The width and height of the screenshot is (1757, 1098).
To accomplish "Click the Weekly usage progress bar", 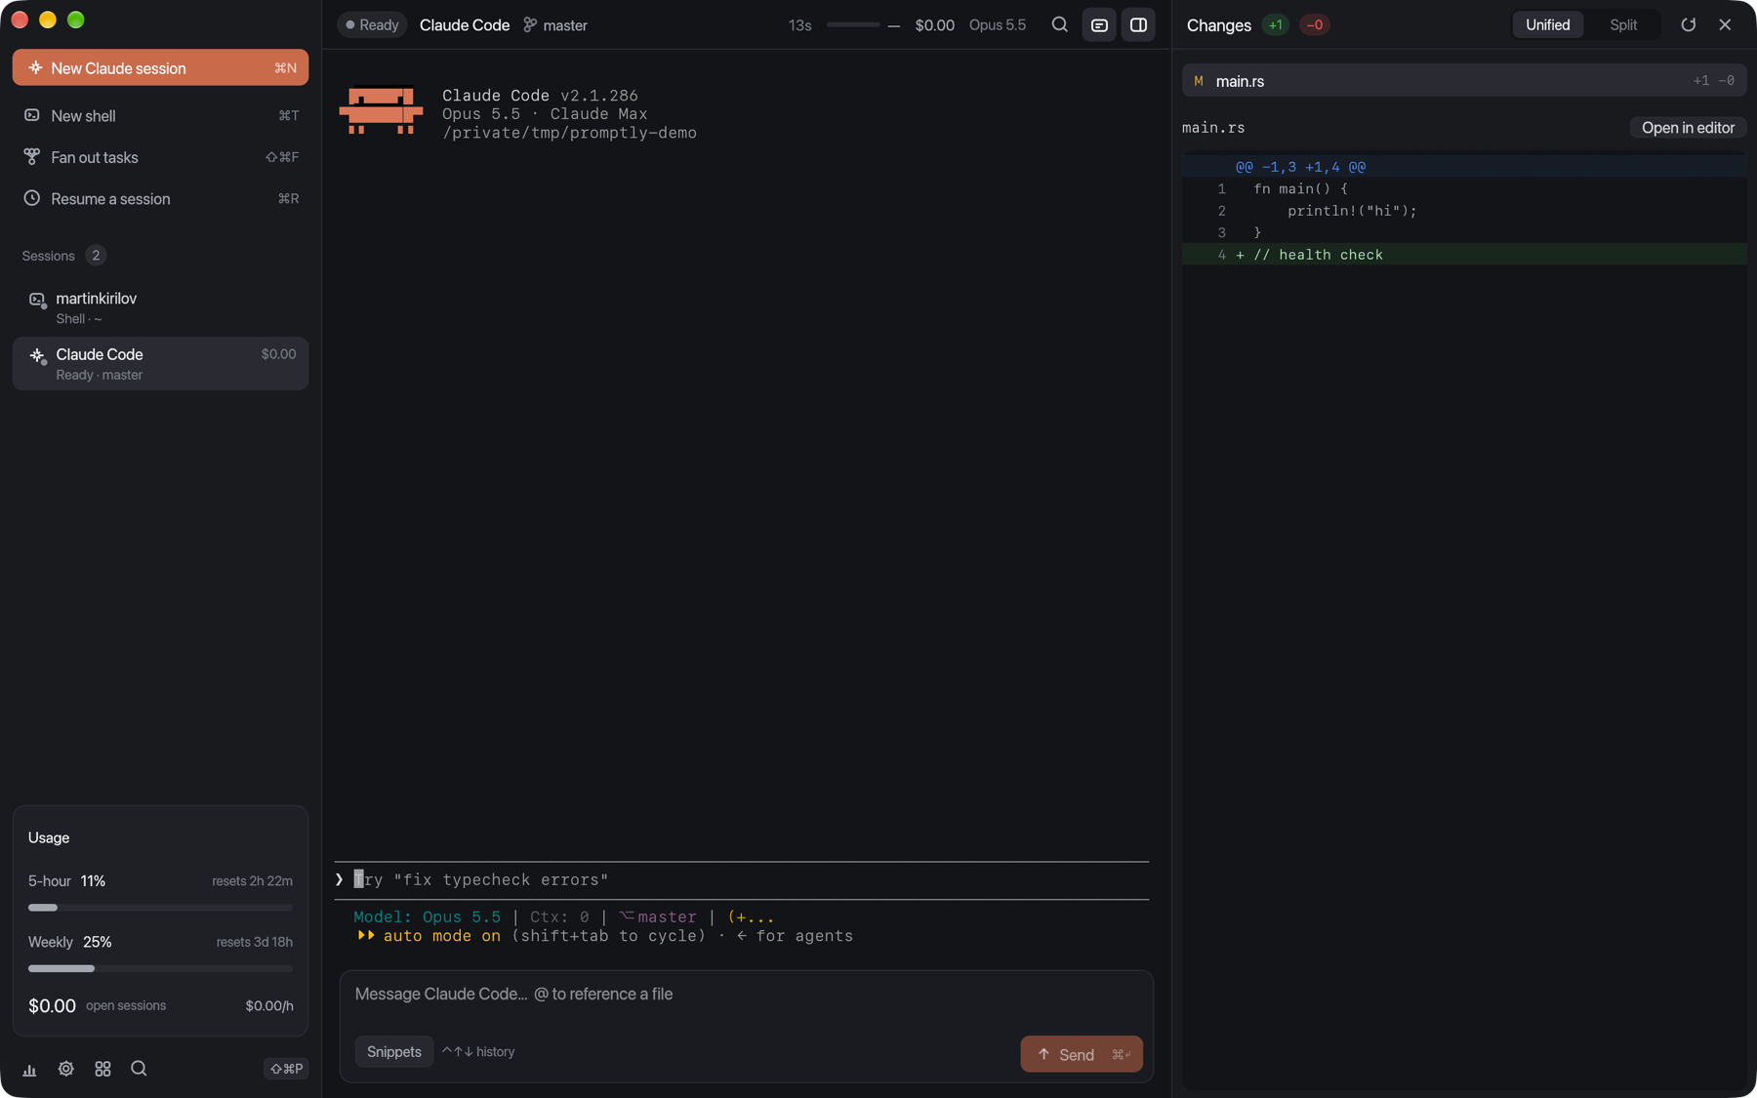I will (160, 968).
